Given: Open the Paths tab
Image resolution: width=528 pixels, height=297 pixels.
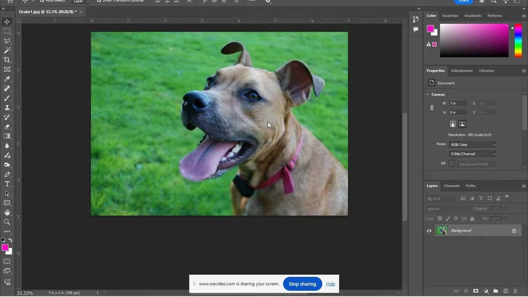Looking at the screenshot, I should click(x=471, y=186).
